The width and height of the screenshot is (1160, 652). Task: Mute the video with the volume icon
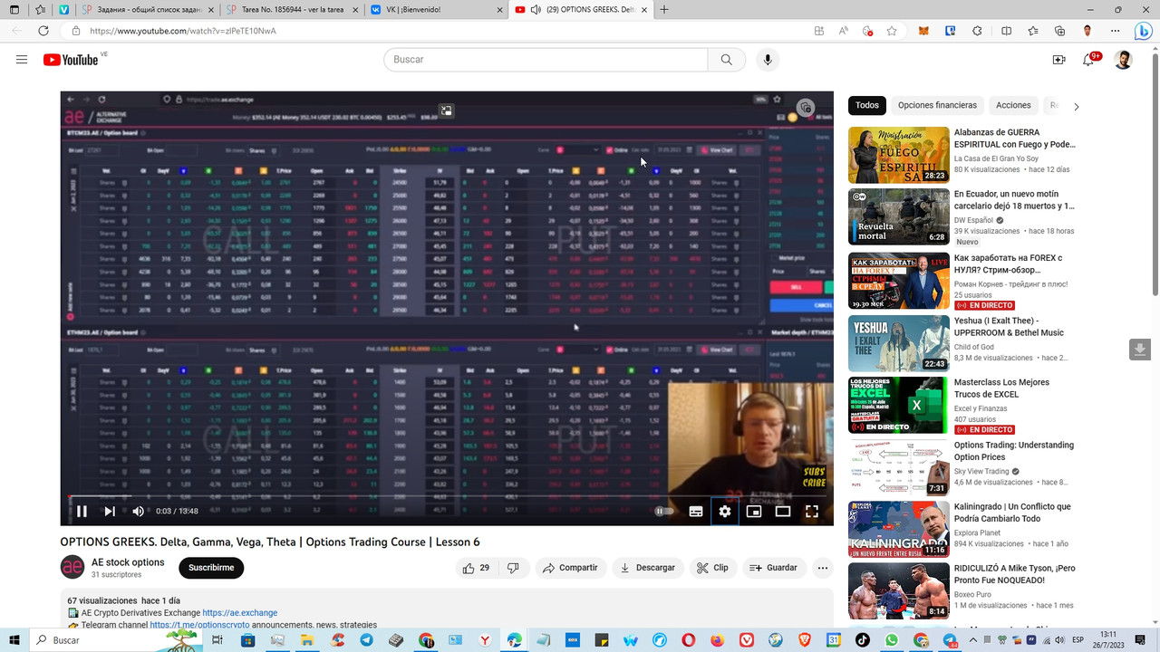point(138,511)
